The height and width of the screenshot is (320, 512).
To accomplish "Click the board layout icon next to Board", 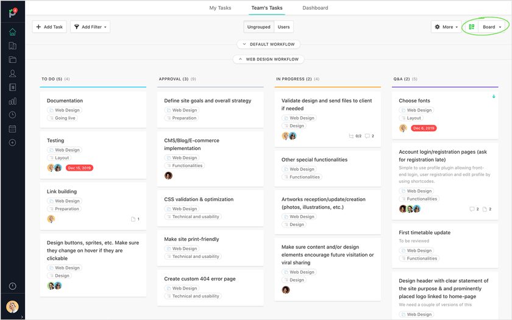I will [x=472, y=27].
